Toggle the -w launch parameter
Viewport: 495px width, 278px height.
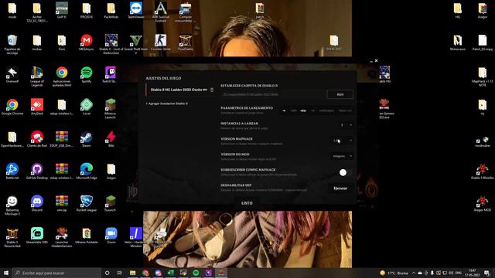[x=284, y=110]
